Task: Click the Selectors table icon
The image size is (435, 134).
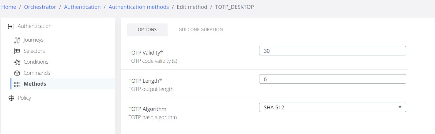Action: pyautogui.click(x=17, y=51)
